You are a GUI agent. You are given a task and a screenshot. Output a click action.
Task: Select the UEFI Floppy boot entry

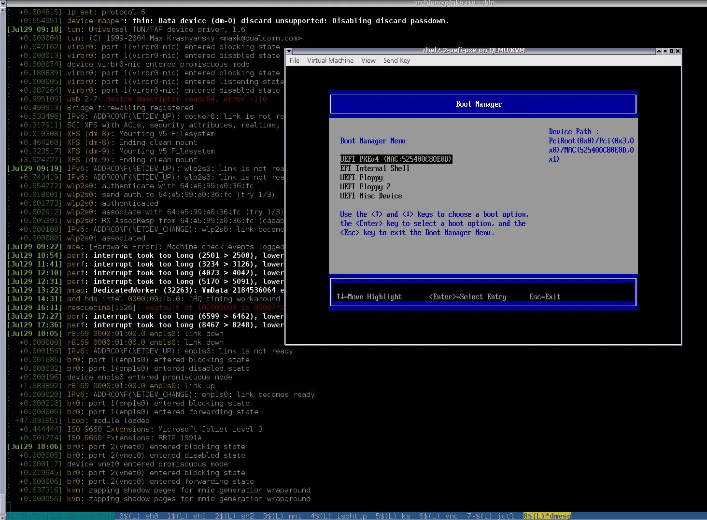point(361,177)
